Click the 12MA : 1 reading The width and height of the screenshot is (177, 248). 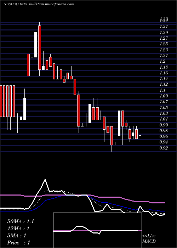click(18, 229)
